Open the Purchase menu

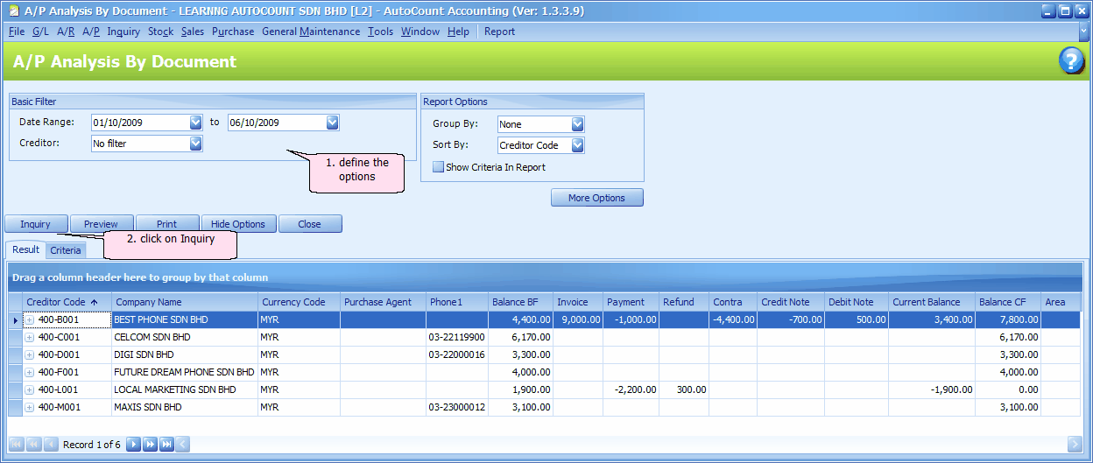pos(233,32)
